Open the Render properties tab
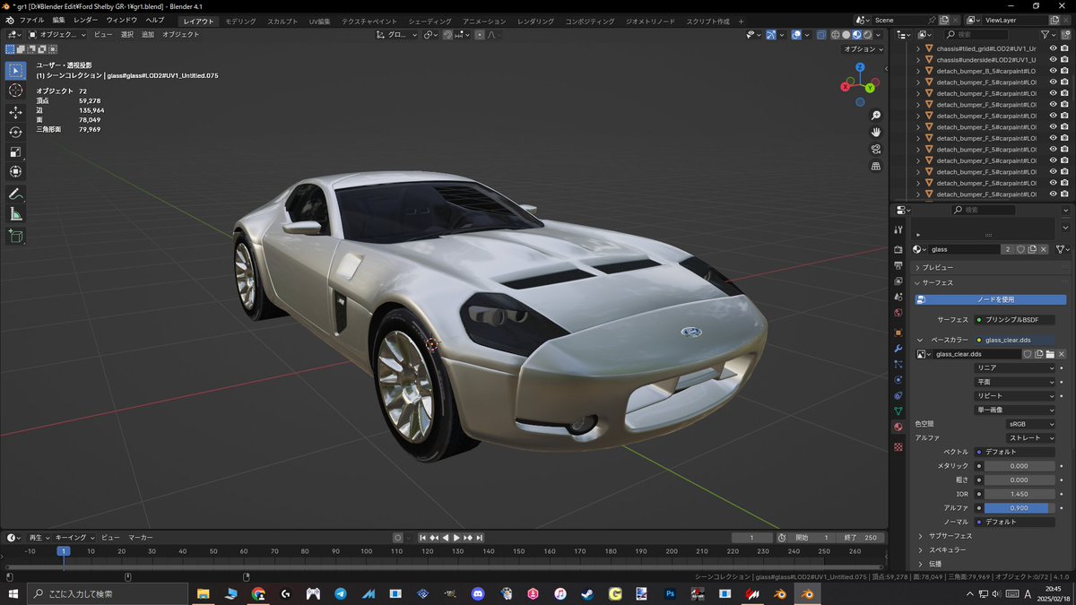 [x=898, y=249]
